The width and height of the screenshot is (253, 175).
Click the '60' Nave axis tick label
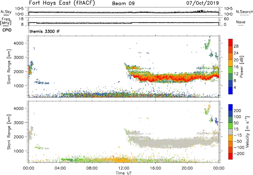tap(226, 19)
